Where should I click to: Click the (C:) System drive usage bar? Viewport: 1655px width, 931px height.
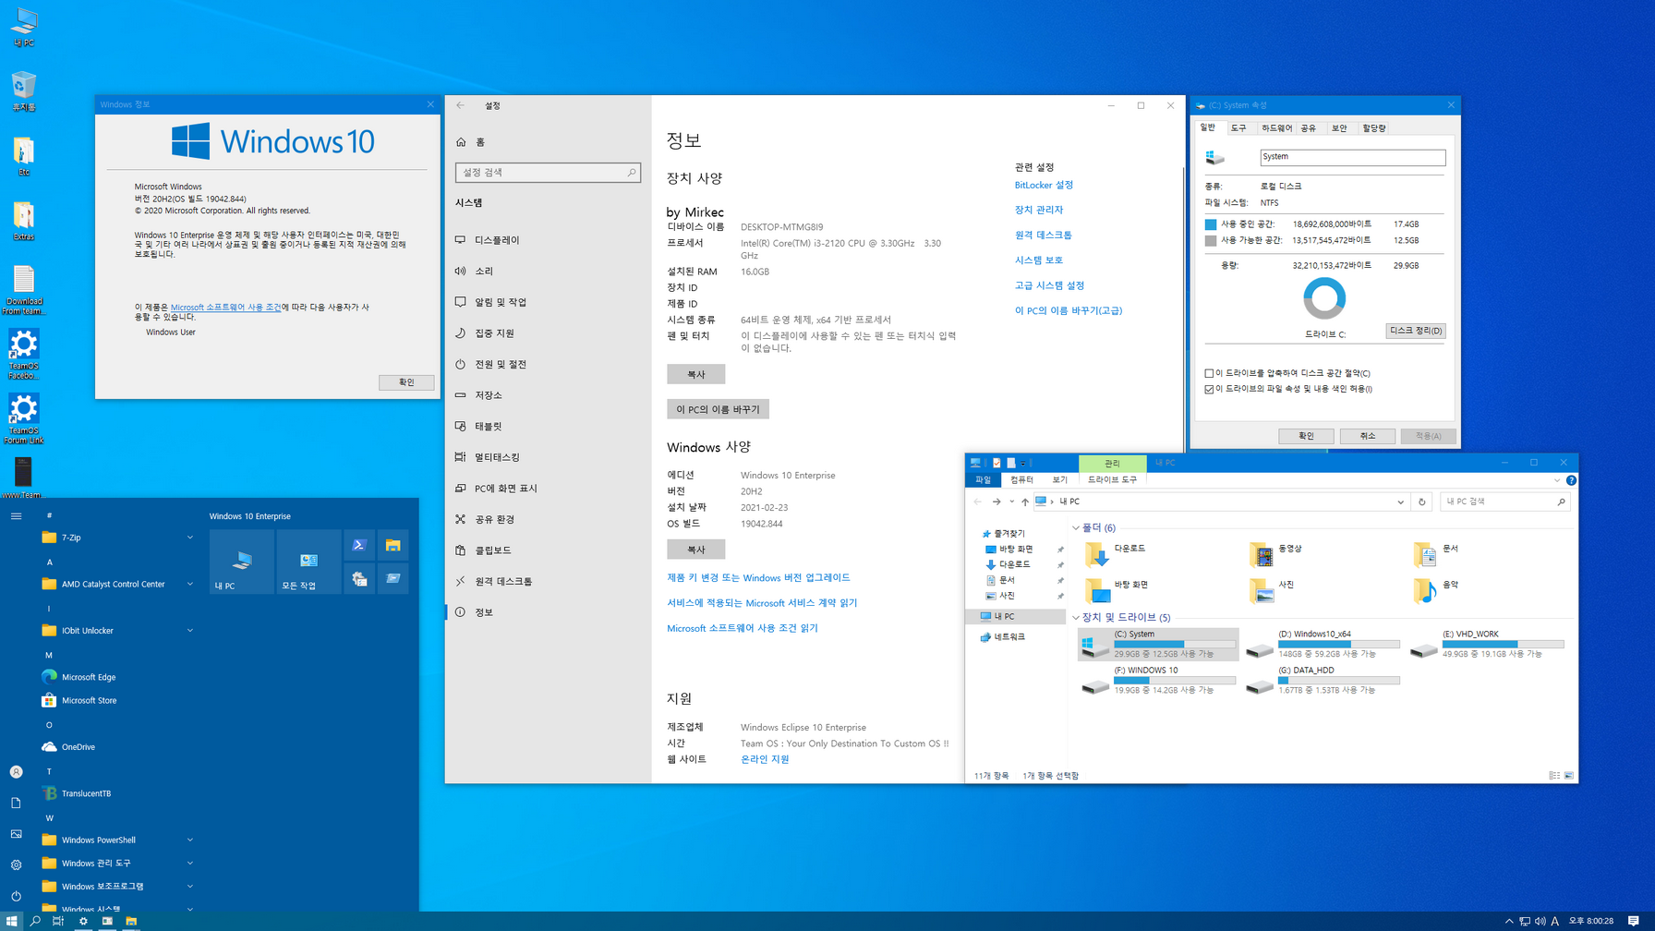[x=1175, y=644]
